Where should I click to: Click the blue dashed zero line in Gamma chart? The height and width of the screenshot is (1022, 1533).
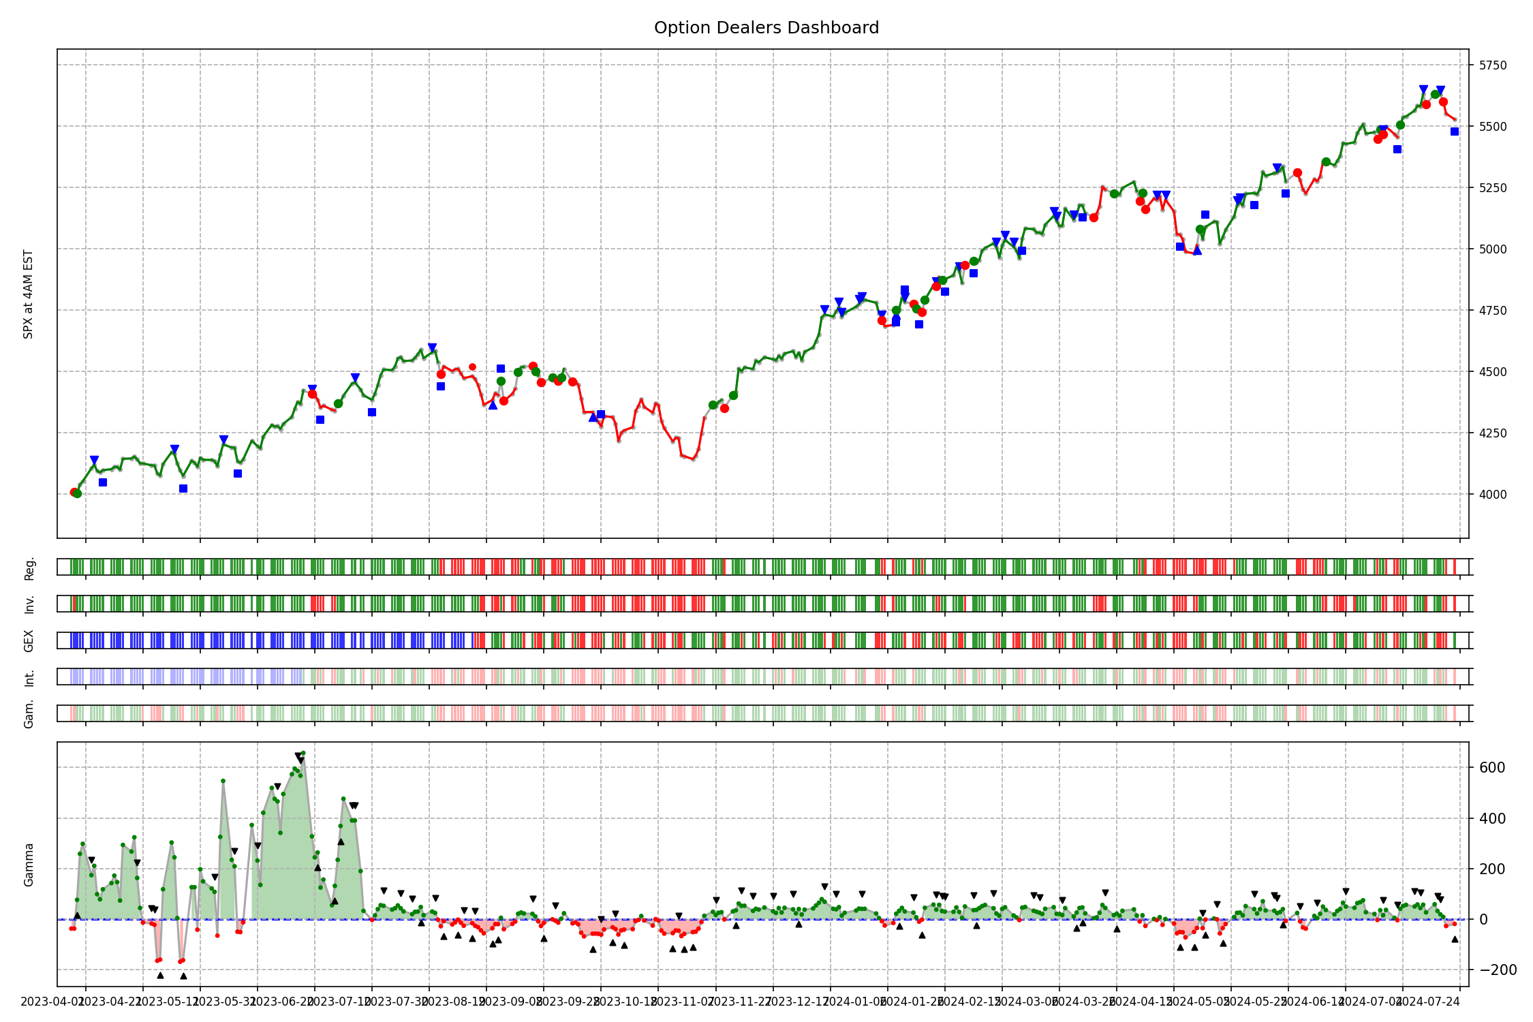coord(763,919)
